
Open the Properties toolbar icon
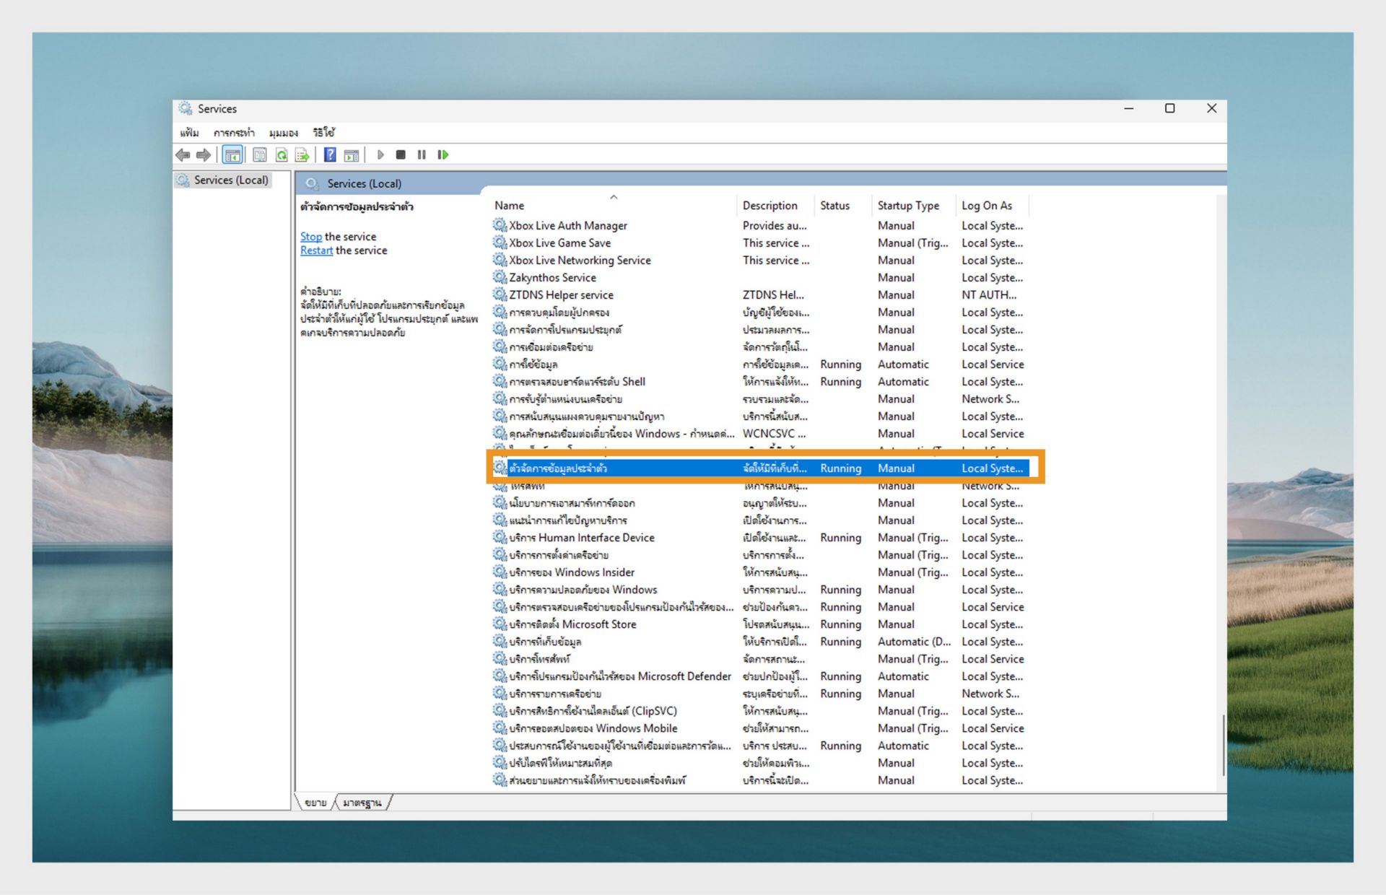260,154
